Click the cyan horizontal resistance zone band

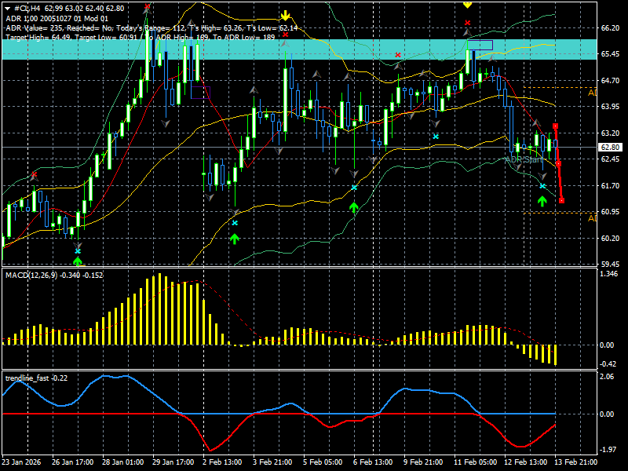click(300, 49)
